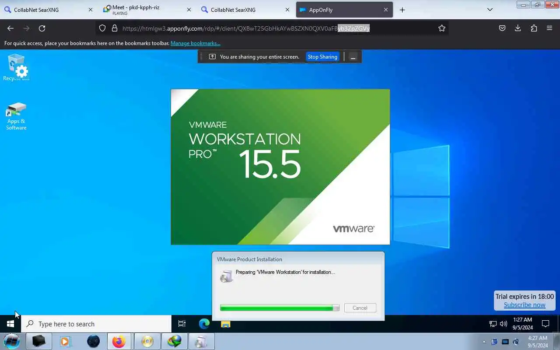Open the dark globe app in host taskbar
This screenshot has height=350, width=560.
(x=93, y=341)
